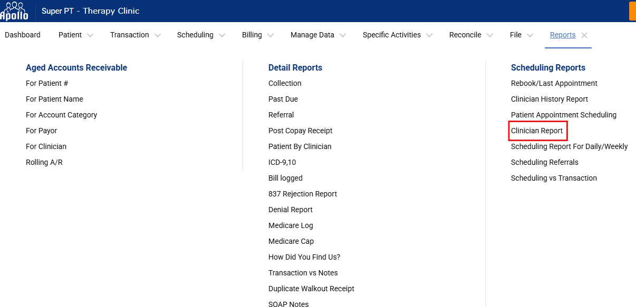Image resolution: width=636 pixels, height=307 pixels.
Task: Click the orange button at top right
Action: click(x=632, y=11)
